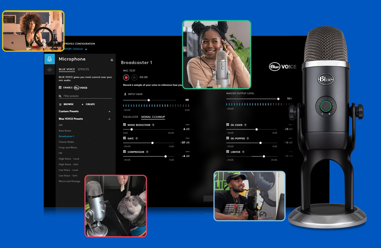Open De-Esser help question mark
This screenshot has width=381, height=248.
point(245,125)
